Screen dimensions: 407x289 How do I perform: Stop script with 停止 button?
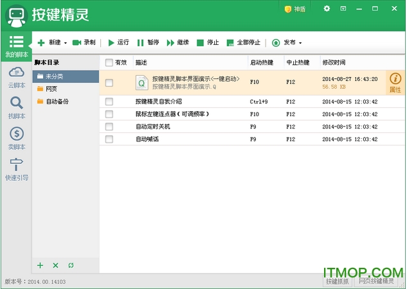(x=208, y=42)
